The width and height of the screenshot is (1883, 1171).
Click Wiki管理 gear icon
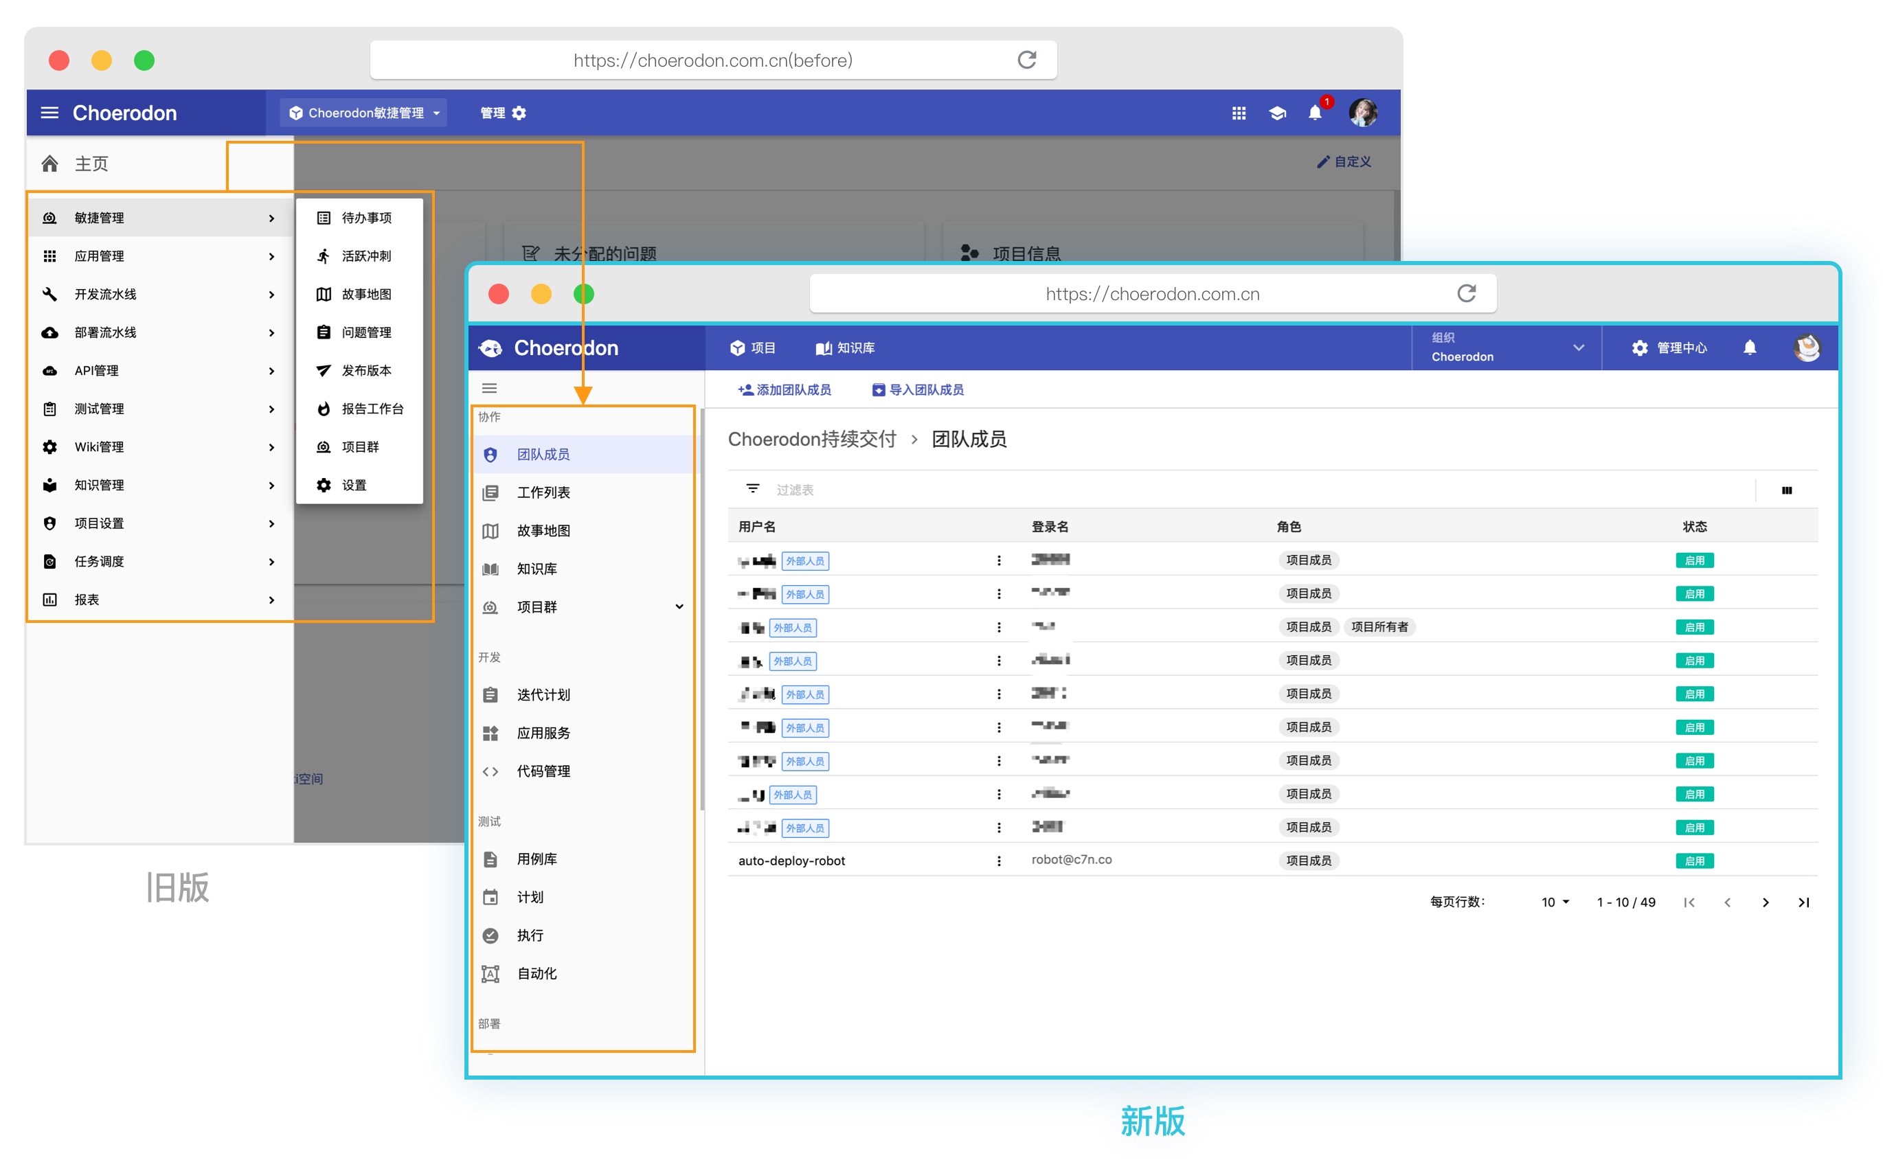(x=49, y=447)
